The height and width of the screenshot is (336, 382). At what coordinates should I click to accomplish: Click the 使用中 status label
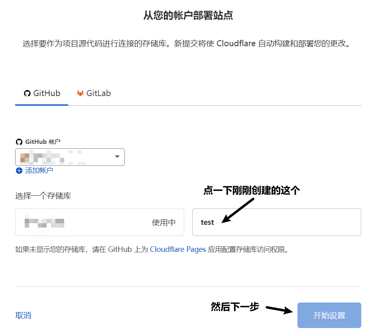[163, 222]
